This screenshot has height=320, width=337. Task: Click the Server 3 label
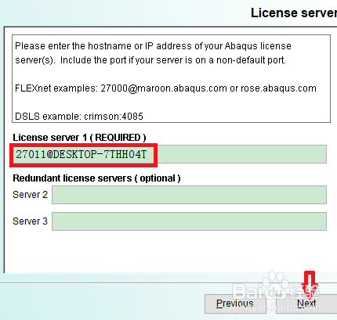pyautogui.click(x=31, y=221)
